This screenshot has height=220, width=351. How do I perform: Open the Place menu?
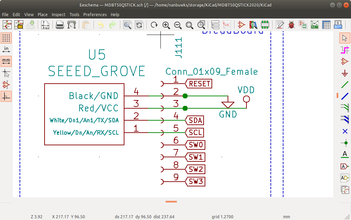(x=43, y=14)
